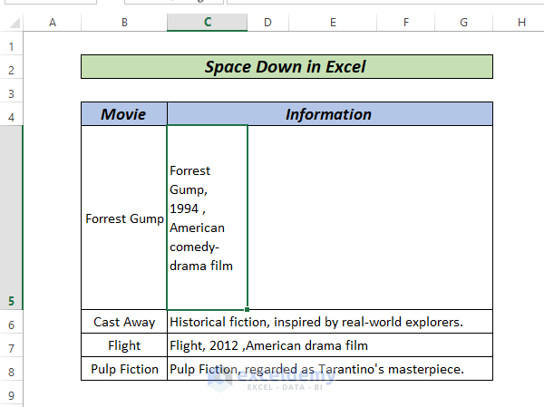Select the 'Pulp Fiction' movie cell

pyautogui.click(x=123, y=369)
